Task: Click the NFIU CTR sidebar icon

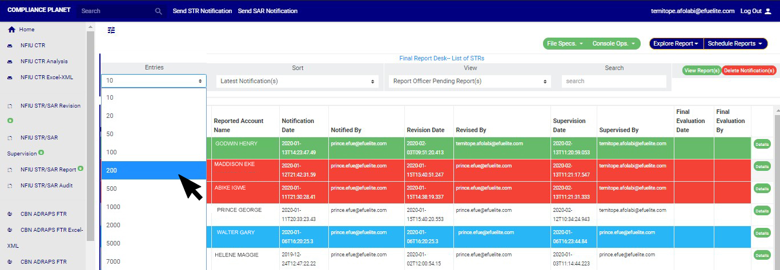Action: point(10,46)
